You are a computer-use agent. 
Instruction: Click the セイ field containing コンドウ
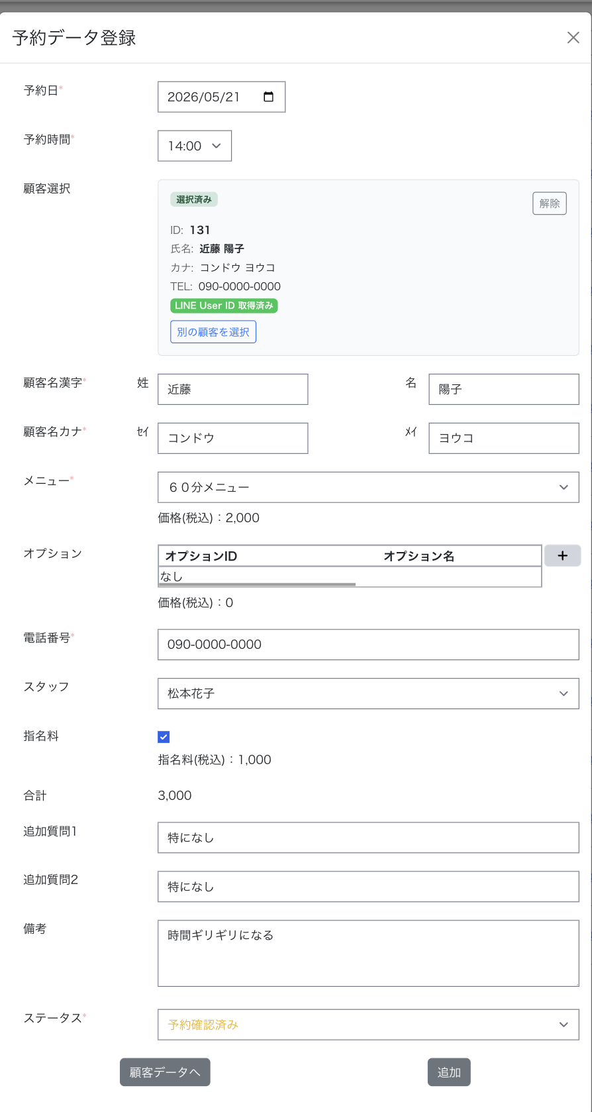pyautogui.click(x=232, y=438)
